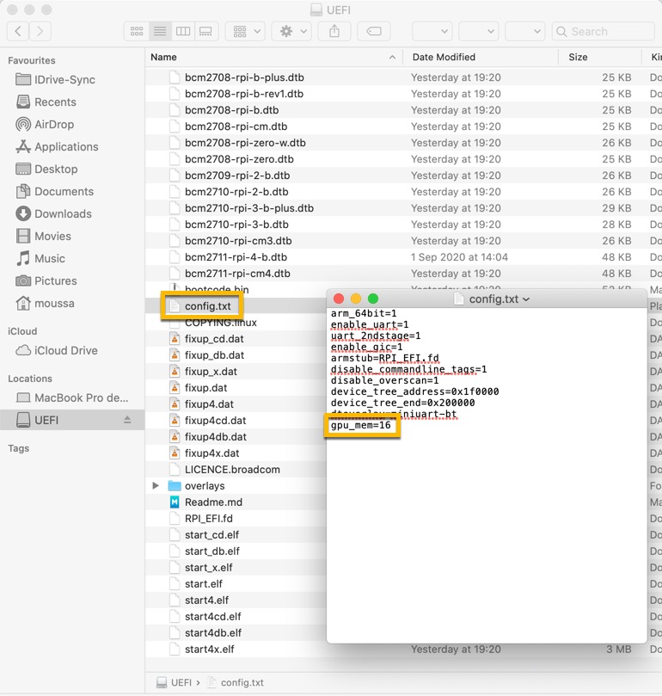
Task: Eject the UEFI volume
Action: pos(127,420)
